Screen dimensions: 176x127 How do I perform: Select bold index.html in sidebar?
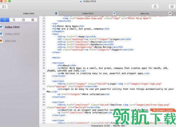click(12, 27)
